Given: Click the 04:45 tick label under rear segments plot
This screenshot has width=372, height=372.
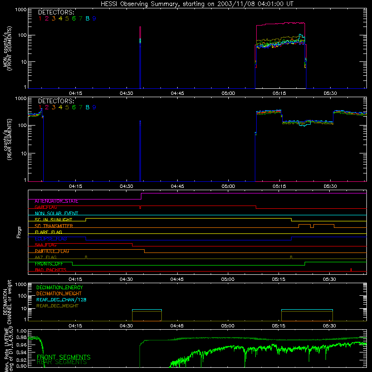Looking at the screenshot, I should 177,186.
